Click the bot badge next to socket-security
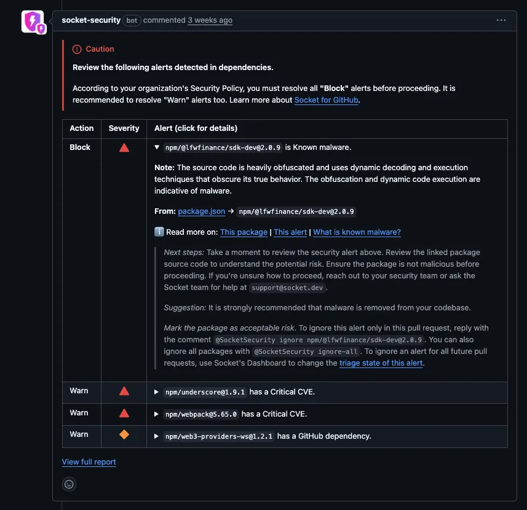 pos(132,20)
